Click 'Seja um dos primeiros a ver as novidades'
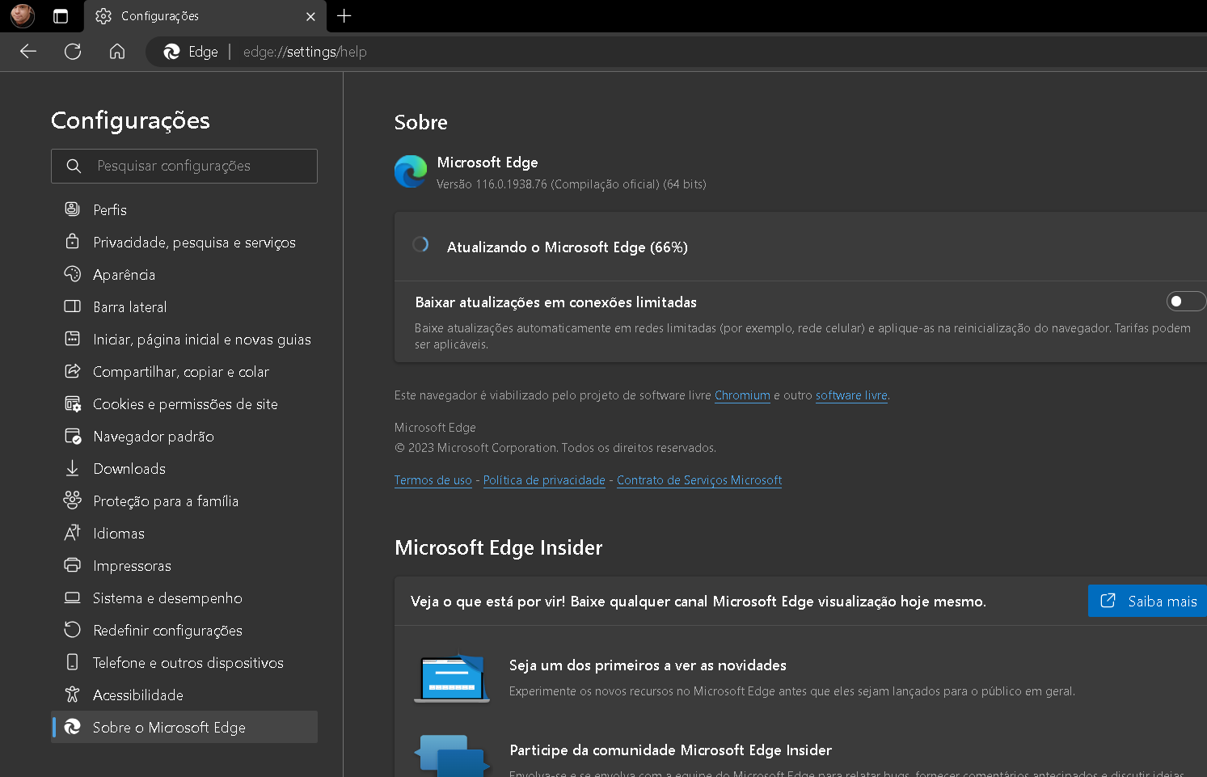Image resolution: width=1207 pixels, height=777 pixels. pos(648,665)
